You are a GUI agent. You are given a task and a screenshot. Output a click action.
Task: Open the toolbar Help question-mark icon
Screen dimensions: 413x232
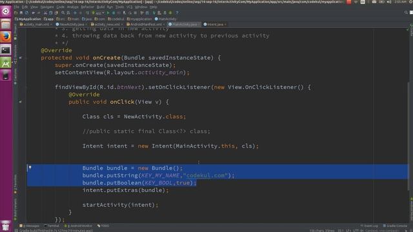[177, 13]
